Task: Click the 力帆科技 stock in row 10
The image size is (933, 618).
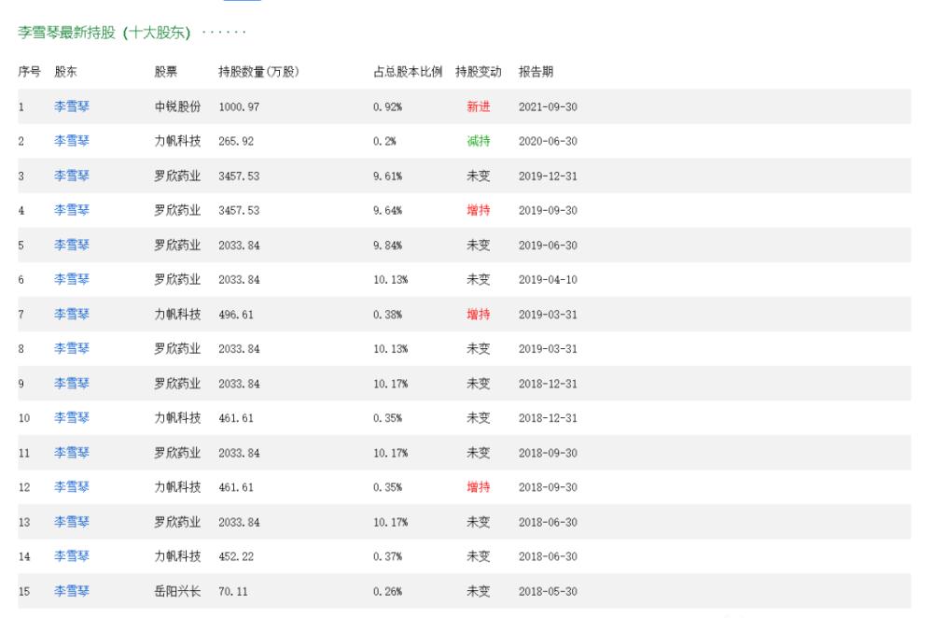Action: click(177, 418)
